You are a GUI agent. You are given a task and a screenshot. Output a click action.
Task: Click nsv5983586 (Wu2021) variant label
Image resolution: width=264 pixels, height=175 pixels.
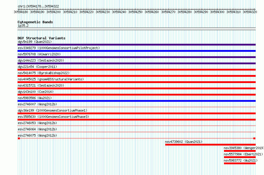tap(35, 98)
